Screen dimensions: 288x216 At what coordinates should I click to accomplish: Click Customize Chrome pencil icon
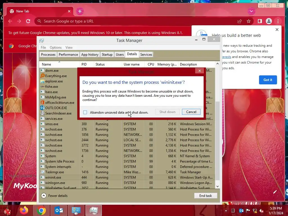[275, 192]
